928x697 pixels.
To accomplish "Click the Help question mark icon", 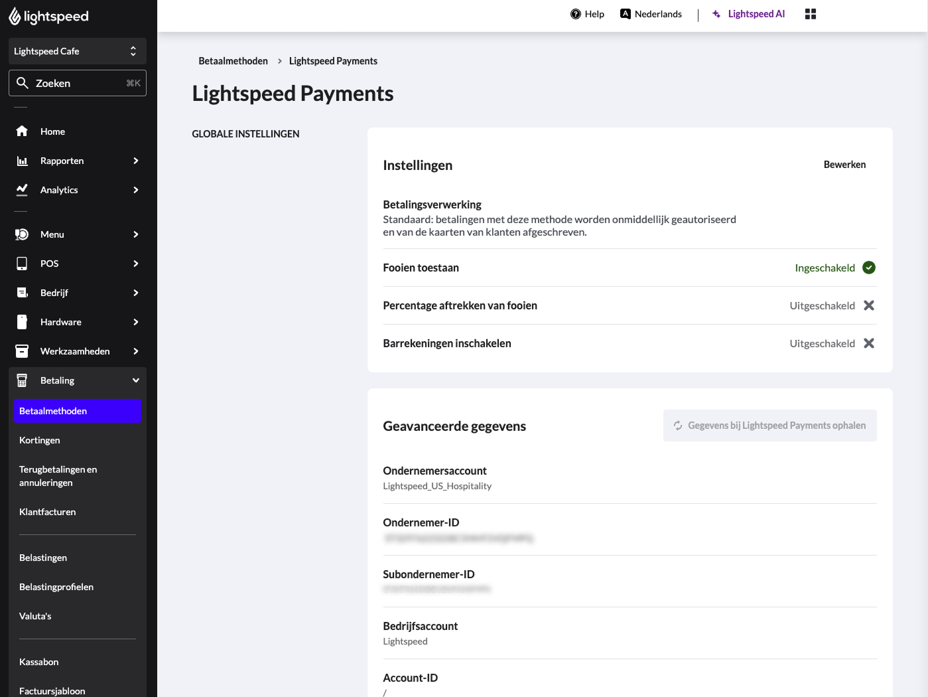I will click(576, 14).
